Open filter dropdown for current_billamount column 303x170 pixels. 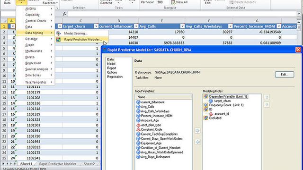(x=136, y=26)
